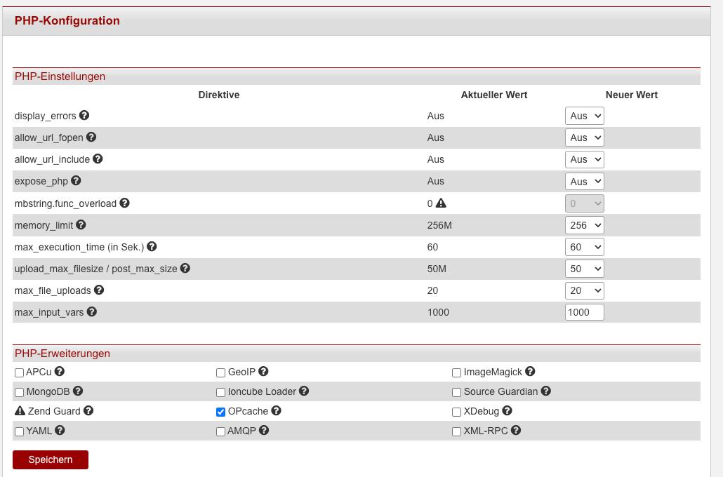
Task: Open help icon next to OPcache
Action: 276,410
